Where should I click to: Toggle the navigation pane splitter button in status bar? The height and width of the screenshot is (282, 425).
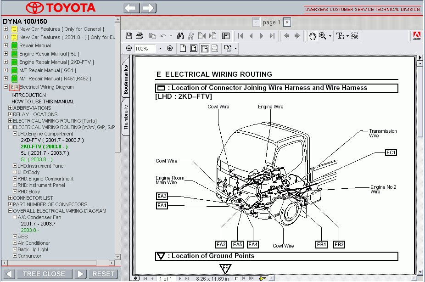tap(136, 278)
